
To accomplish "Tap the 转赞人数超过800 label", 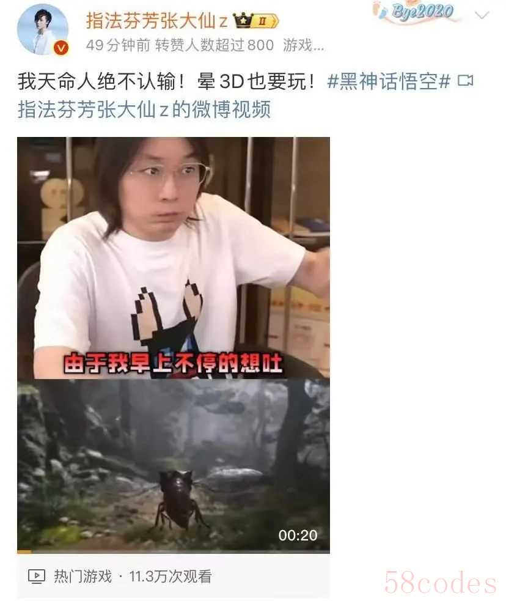I will point(215,46).
